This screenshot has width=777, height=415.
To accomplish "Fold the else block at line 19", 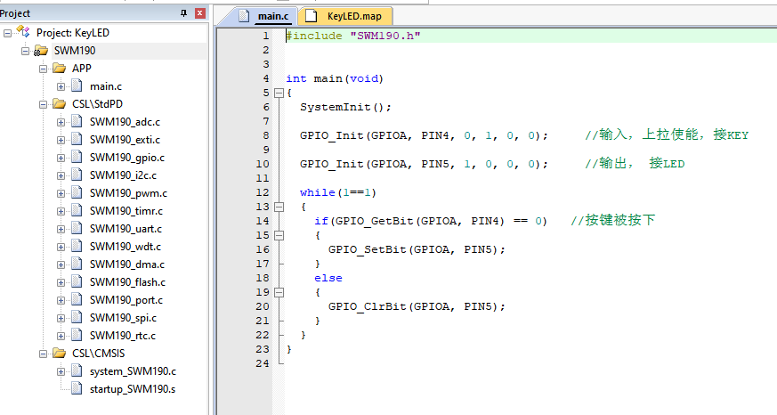I will click(x=279, y=292).
